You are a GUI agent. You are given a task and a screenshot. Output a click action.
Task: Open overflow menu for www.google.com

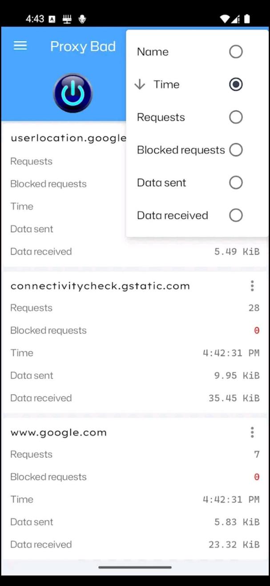252,432
